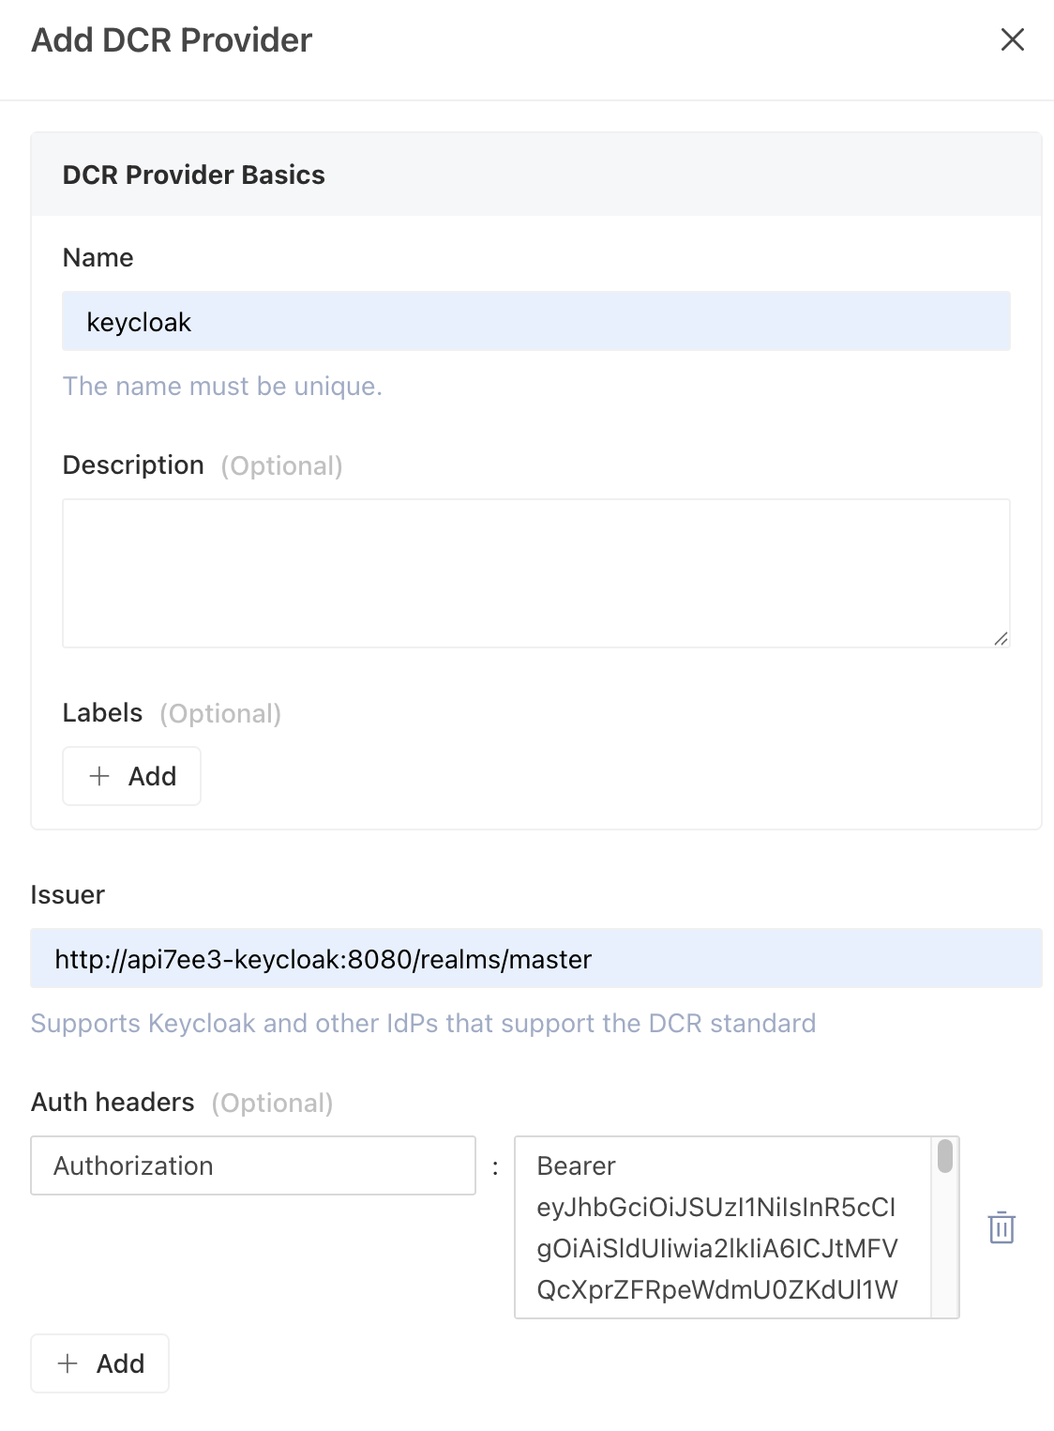Click the X icon in the dialog corner
The height and width of the screenshot is (1431, 1054).
[x=1014, y=40]
